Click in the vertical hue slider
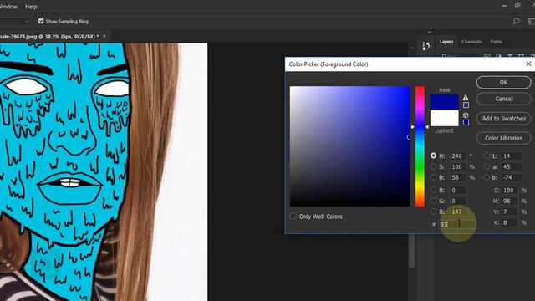 point(420,147)
